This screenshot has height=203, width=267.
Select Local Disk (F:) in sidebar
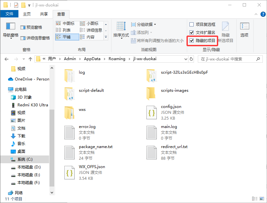[25, 183]
